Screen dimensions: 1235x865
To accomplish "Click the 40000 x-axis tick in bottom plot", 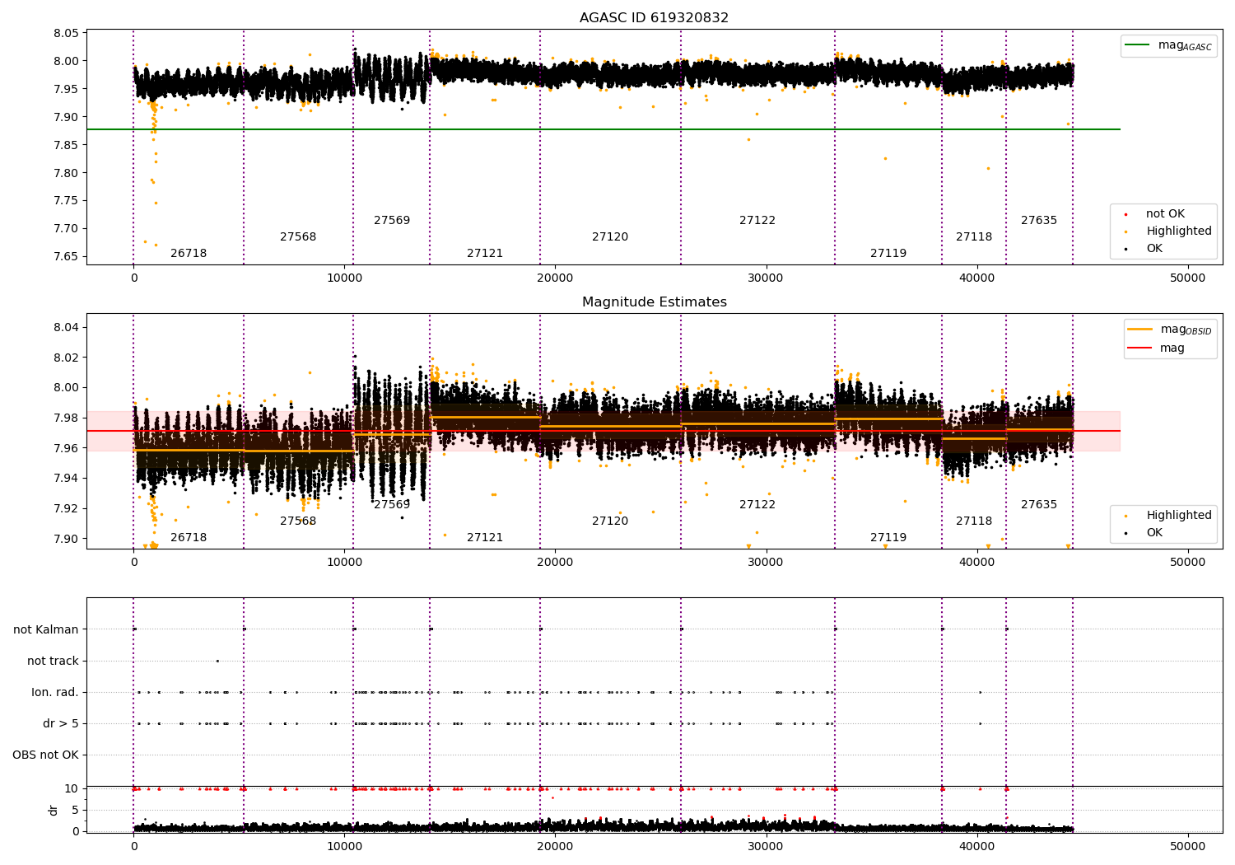I will point(977,847).
